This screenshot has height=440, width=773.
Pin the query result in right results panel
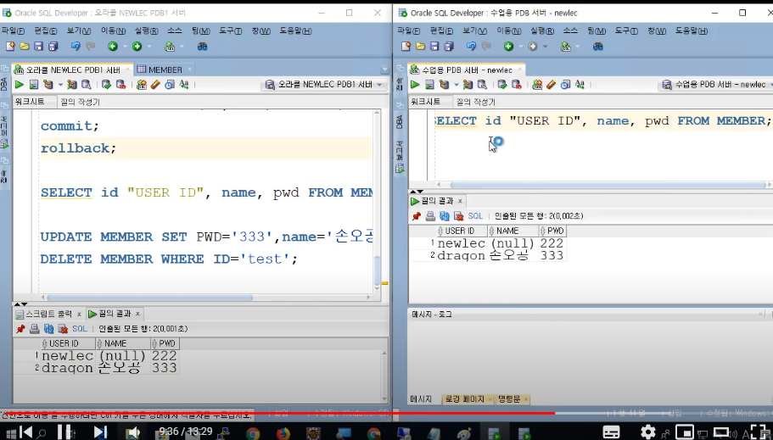click(x=417, y=216)
